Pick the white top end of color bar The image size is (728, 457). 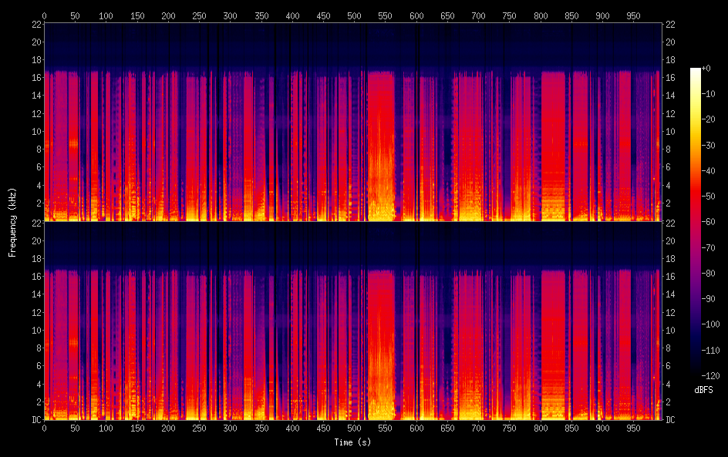click(696, 71)
